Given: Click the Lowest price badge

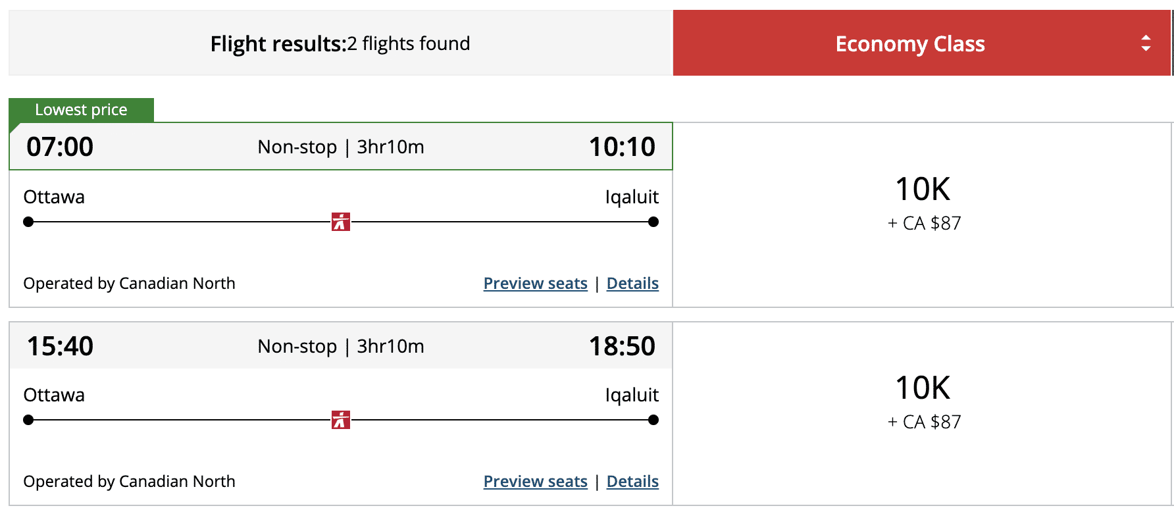Looking at the screenshot, I should (81, 110).
